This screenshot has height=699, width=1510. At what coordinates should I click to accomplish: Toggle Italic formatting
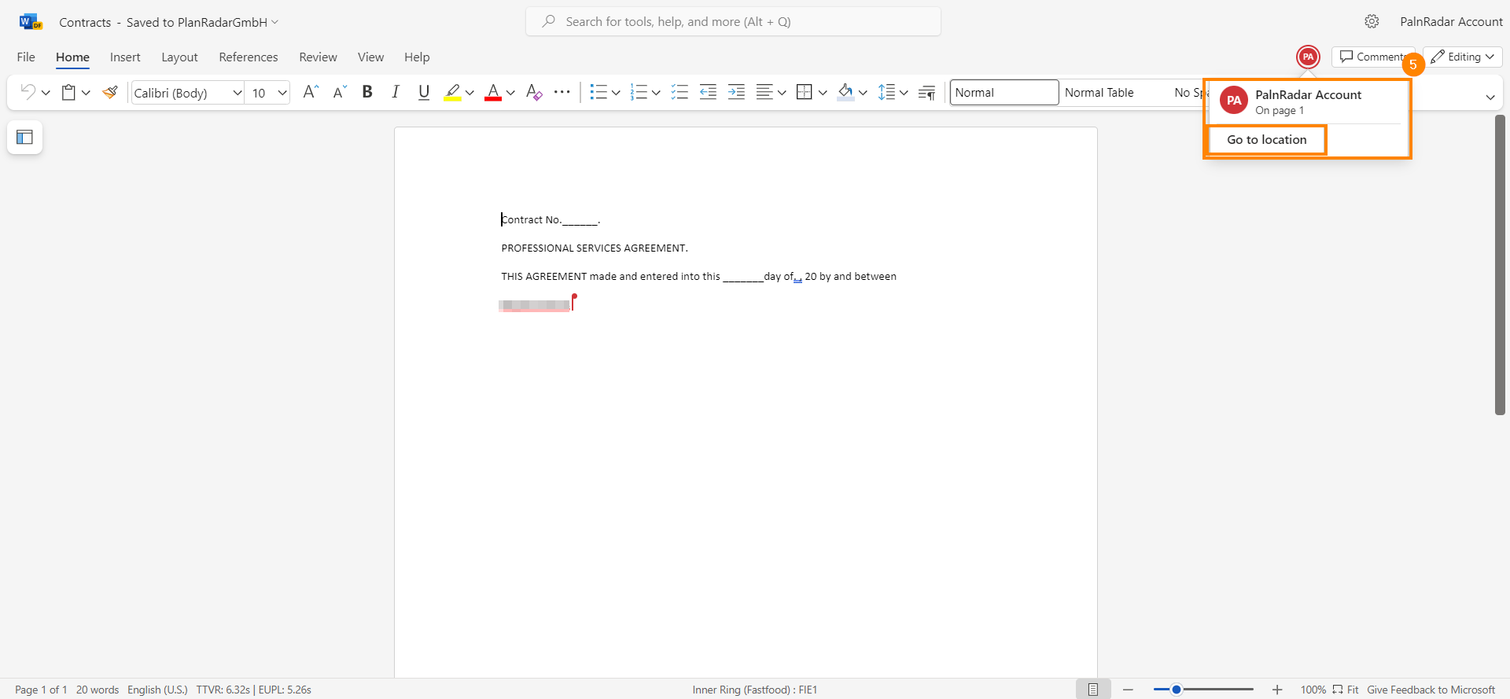click(x=396, y=93)
